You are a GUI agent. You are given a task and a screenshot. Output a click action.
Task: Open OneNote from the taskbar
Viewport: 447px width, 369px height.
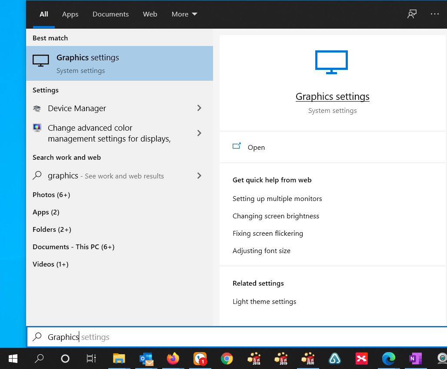415,359
